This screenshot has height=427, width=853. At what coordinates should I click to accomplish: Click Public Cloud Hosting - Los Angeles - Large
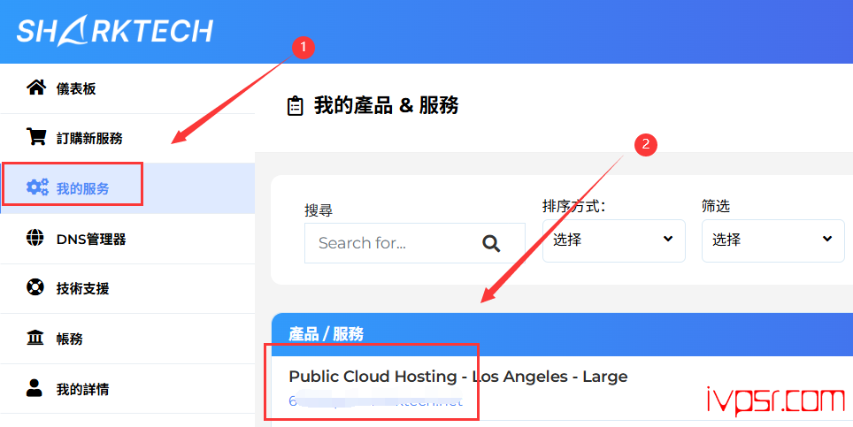pos(458,377)
